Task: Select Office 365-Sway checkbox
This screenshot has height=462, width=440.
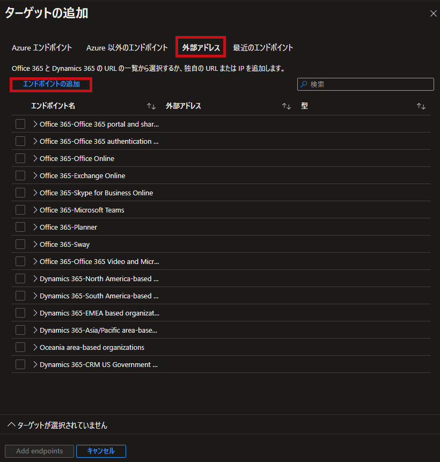Action: click(20, 244)
